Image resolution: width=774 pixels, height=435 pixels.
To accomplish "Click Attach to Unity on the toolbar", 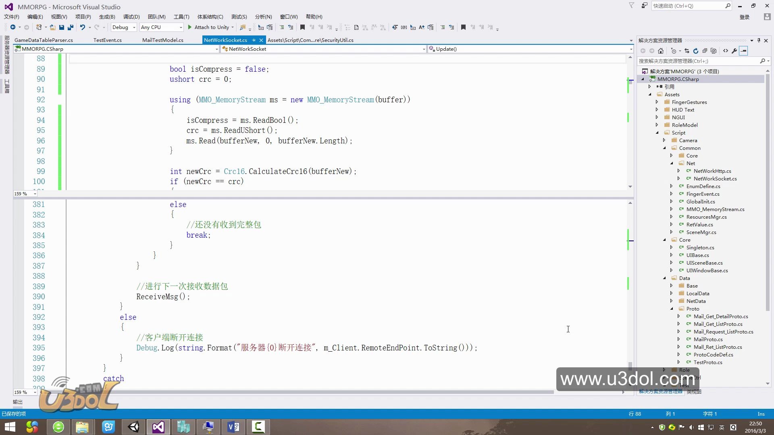I will 211,27.
